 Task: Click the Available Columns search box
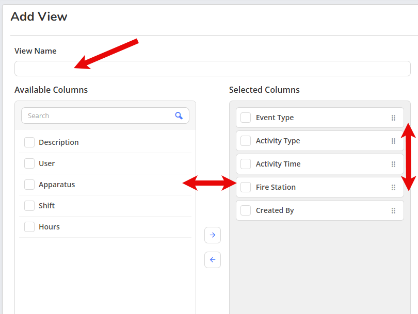(x=105, y=115)
